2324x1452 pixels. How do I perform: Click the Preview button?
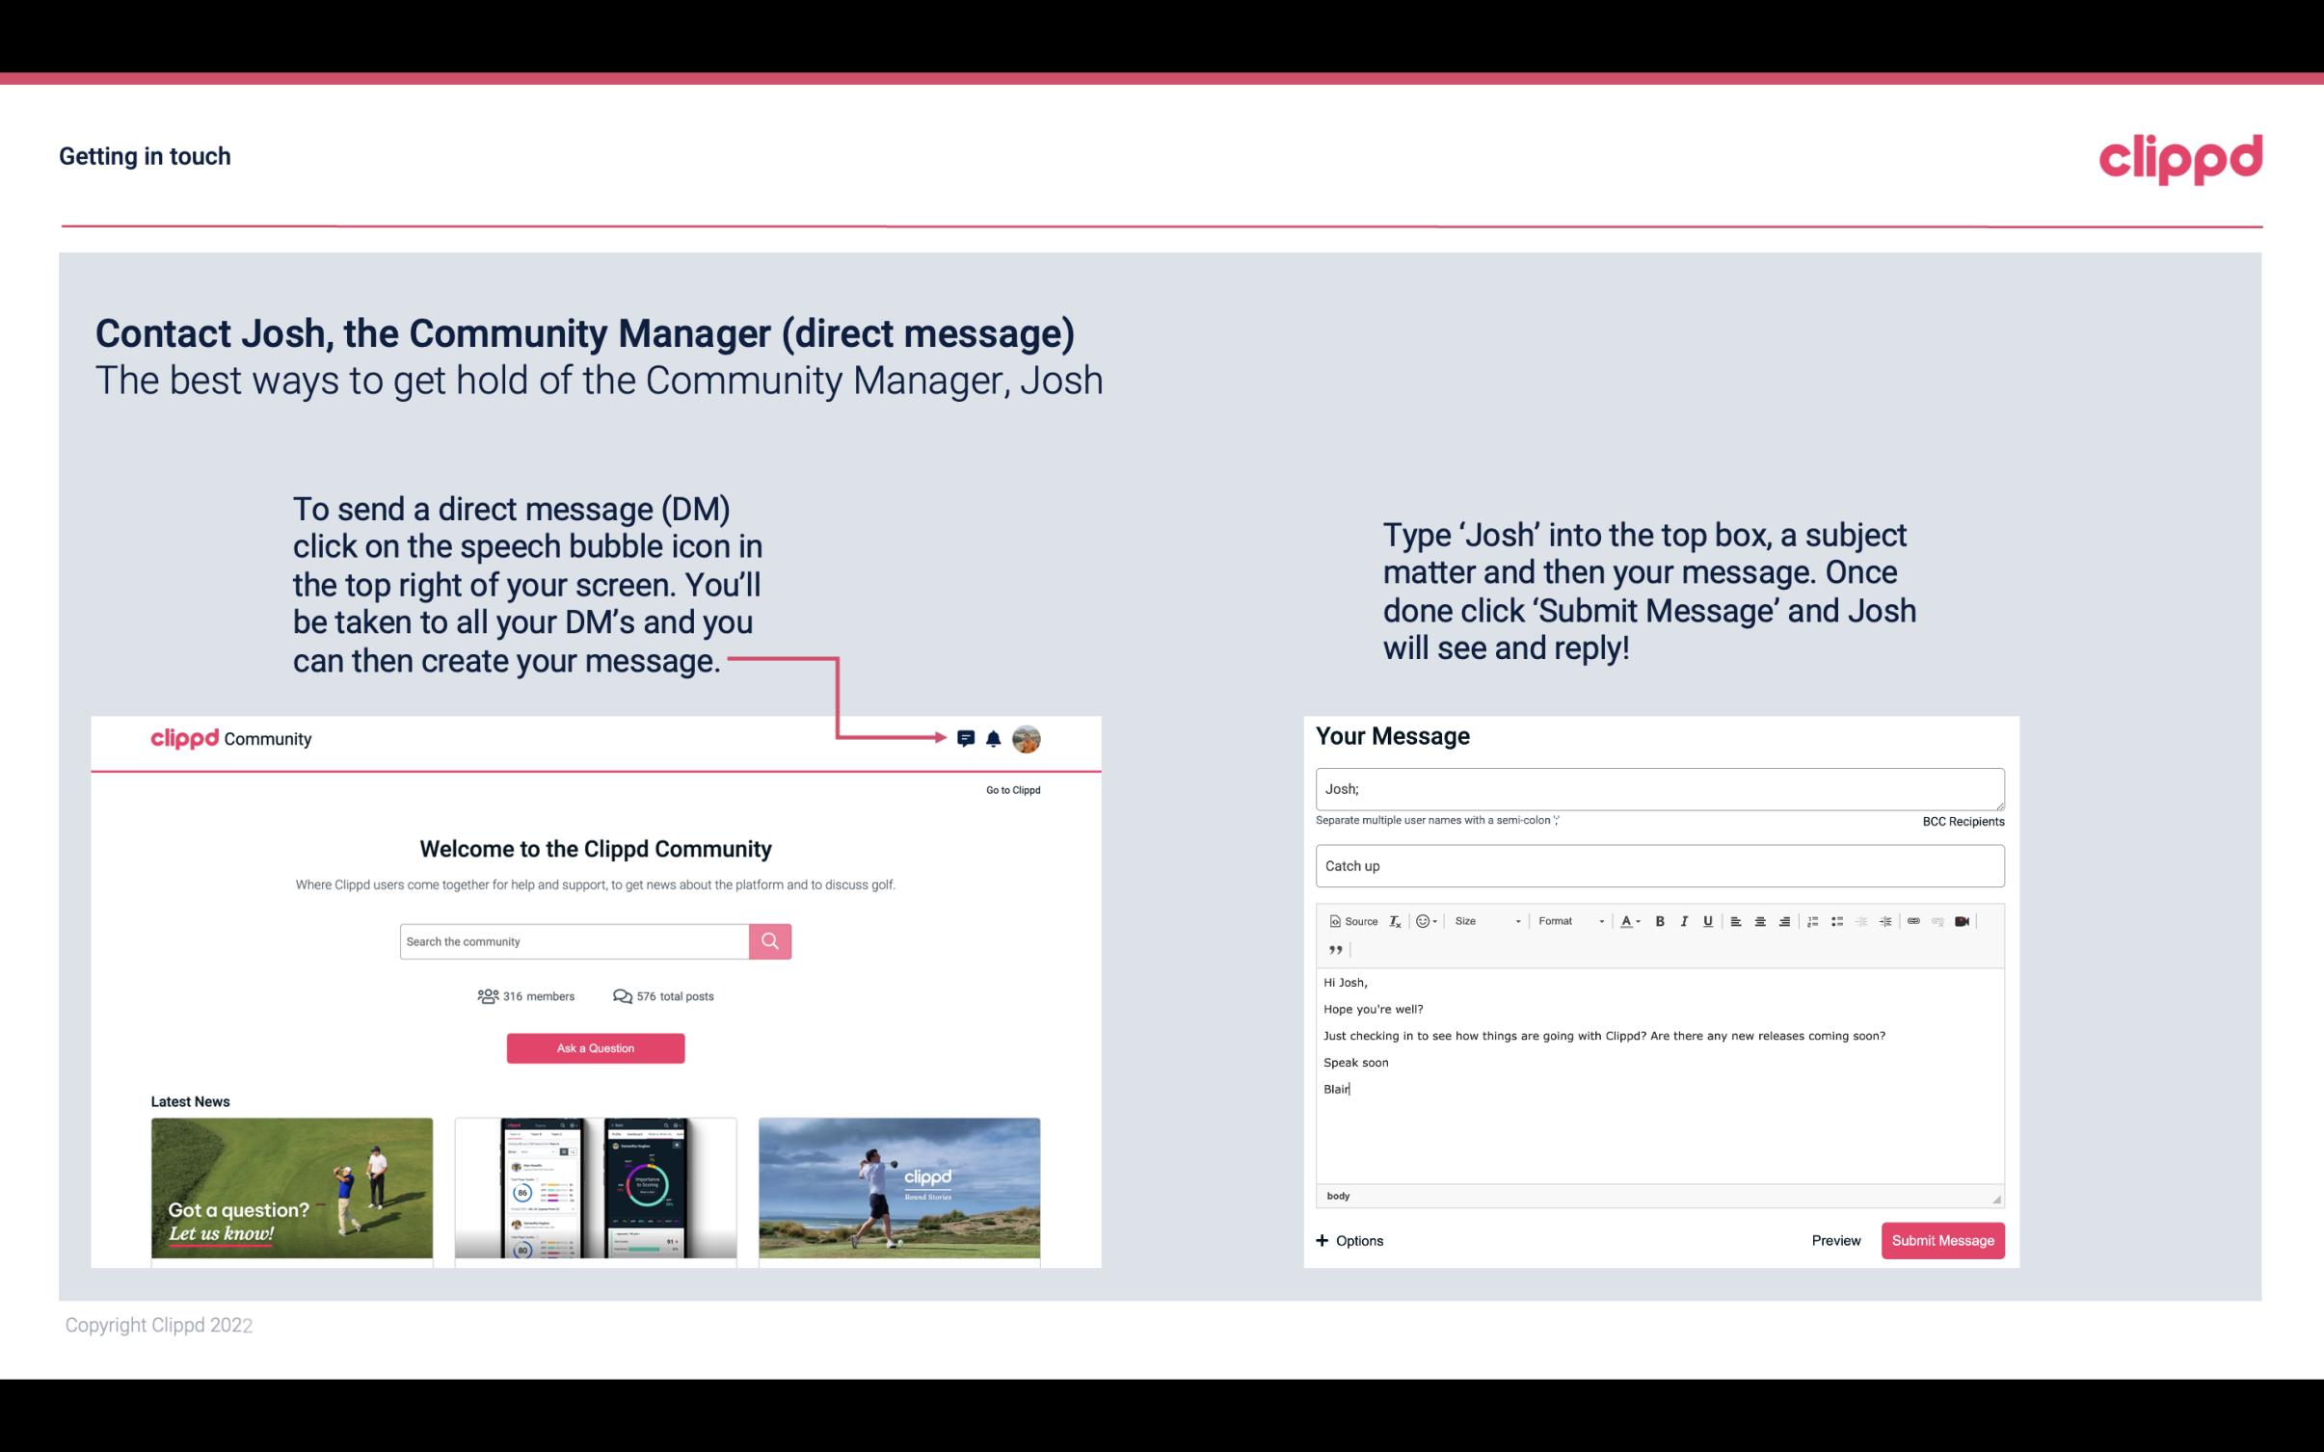[x=1835, y=1241]
